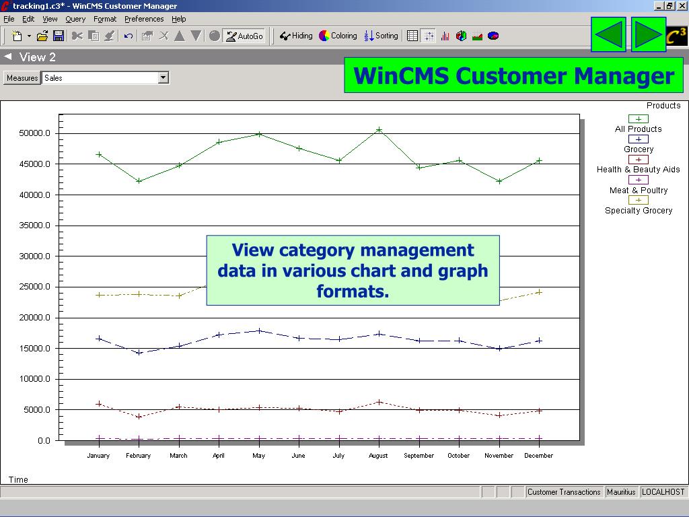Screen dimensions: 689x517
Task: Click the Undo arrow icon
Action: (x=129, y=36)
